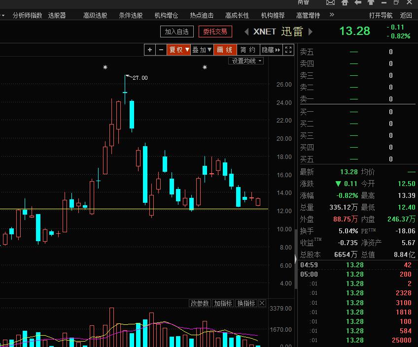The width and height of the screenshot is (418, 347).
Task: Go to next stock with right arrow
Action: coord(311,32)
